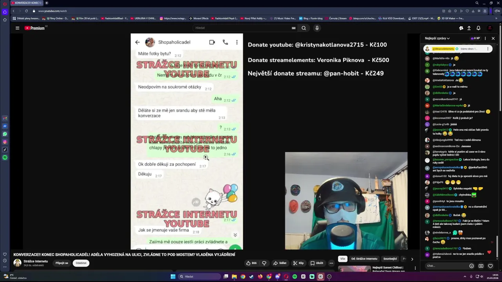Open the Kick VOD Download bookmark
This screenshot has width=502, height=282.
click(391, 18)
